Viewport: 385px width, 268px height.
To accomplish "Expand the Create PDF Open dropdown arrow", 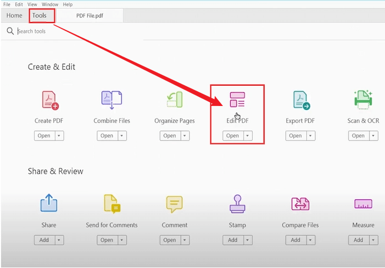I will pyautogui.click(x=59, y=136).
